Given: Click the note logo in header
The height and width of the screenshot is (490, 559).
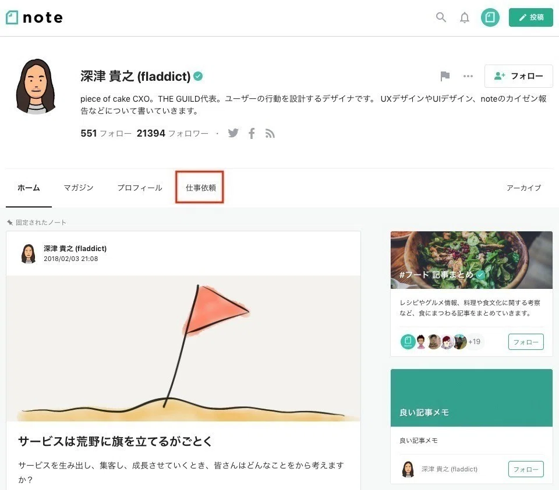Looking at the screenshot, I should coord(34,17).
